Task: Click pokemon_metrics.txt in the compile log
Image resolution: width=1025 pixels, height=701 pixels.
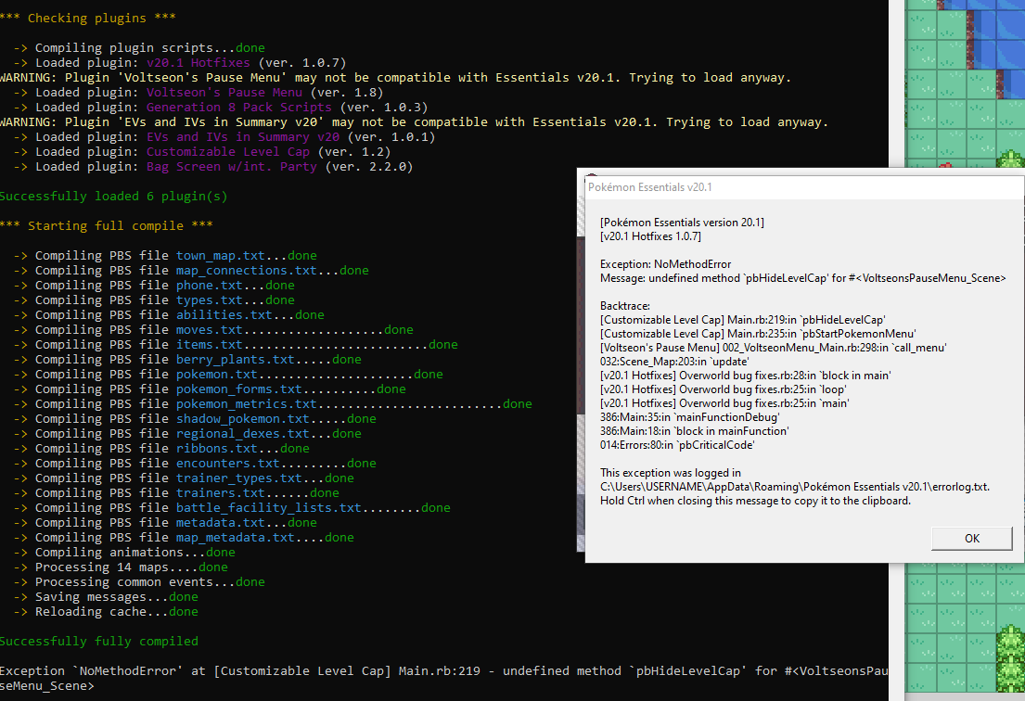Action: [x=246, y=404]
